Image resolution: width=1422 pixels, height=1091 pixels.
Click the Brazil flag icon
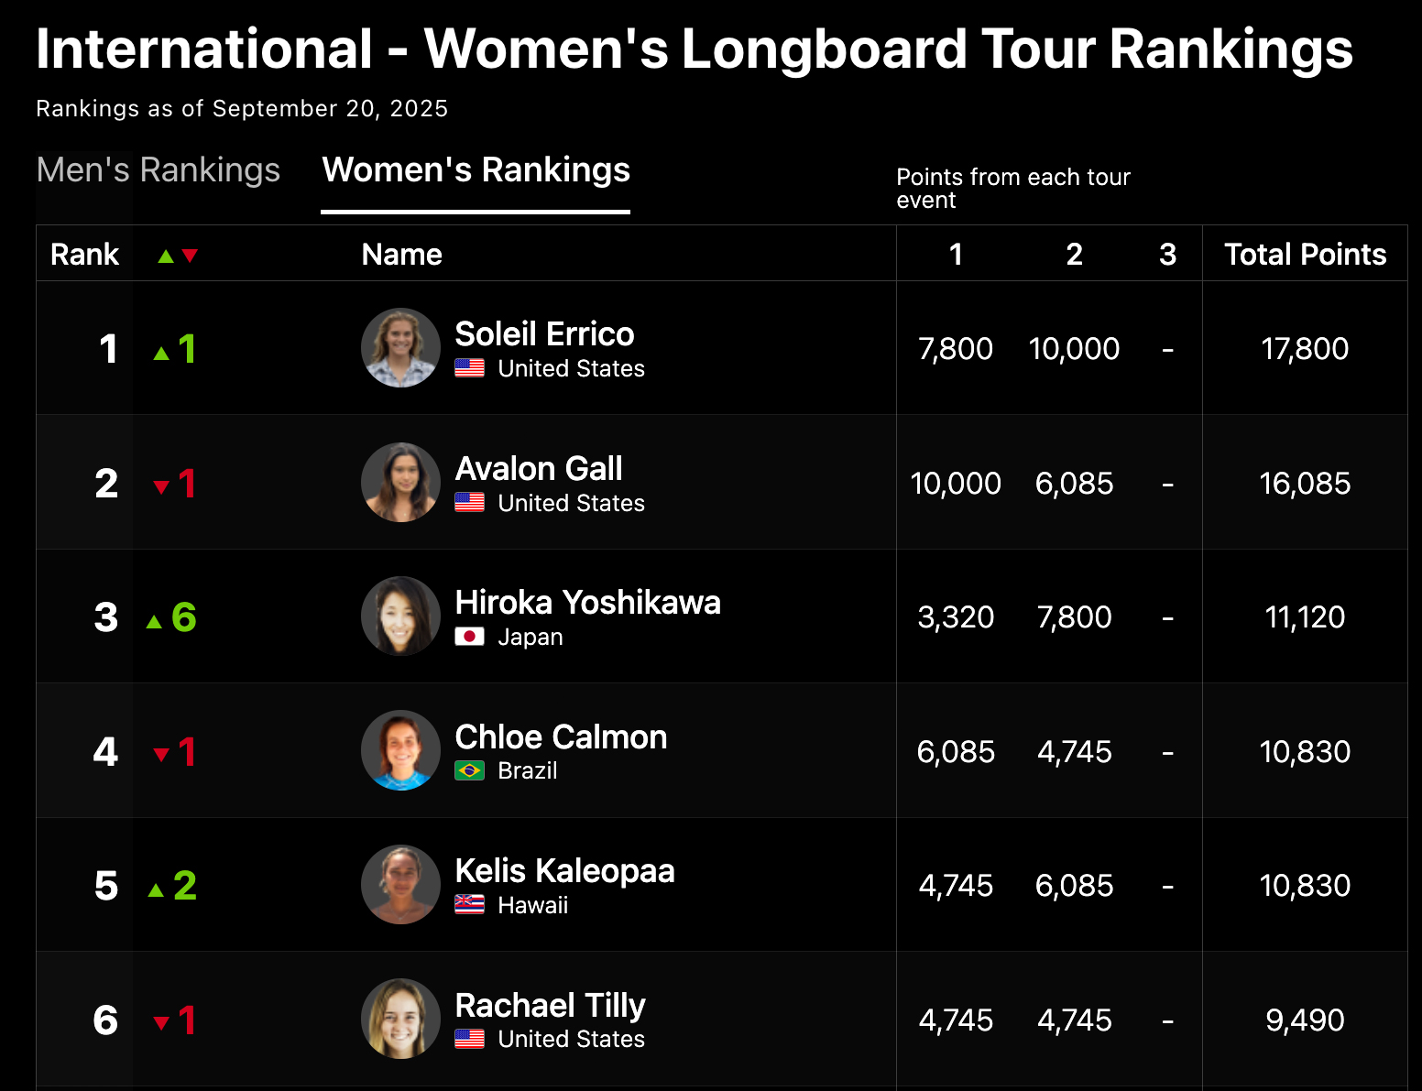pyautogui.click(x=470, y=771)
